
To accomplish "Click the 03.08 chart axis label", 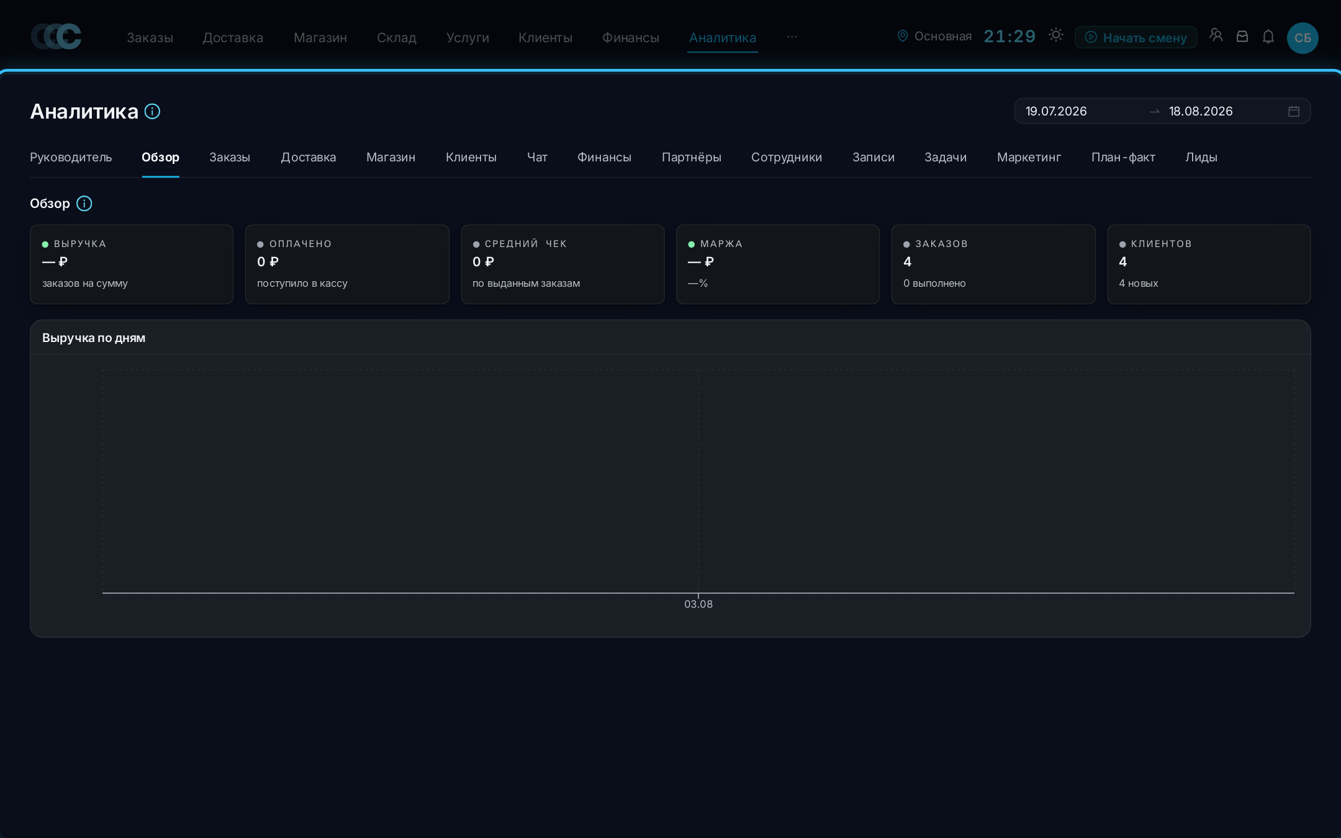I will point(698,604).
